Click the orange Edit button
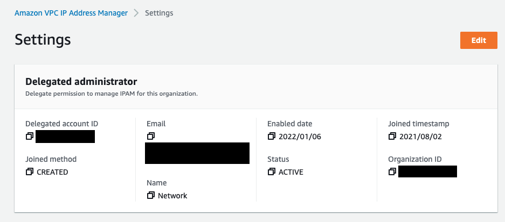 (479, 40)
